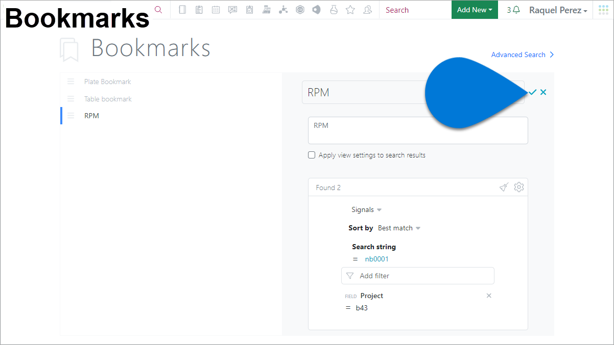Click the Project field label
Screen dimensions: 614x345
point(371,296)
